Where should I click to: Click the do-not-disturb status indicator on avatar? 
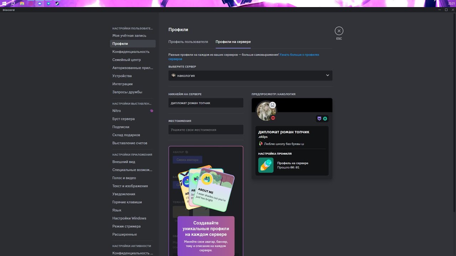tap(273, 118)
